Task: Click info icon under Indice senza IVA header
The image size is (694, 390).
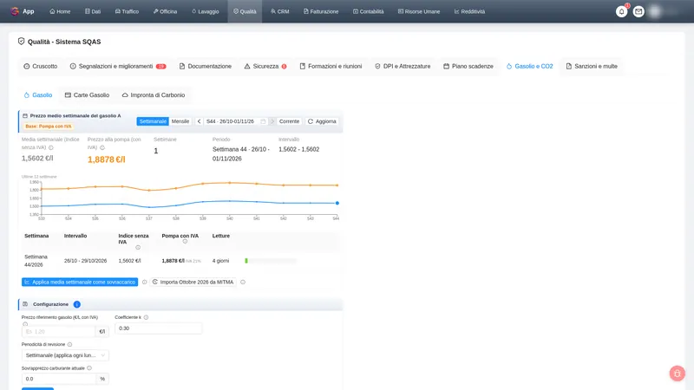Action: pyautogui.click(x=138, y=248)
